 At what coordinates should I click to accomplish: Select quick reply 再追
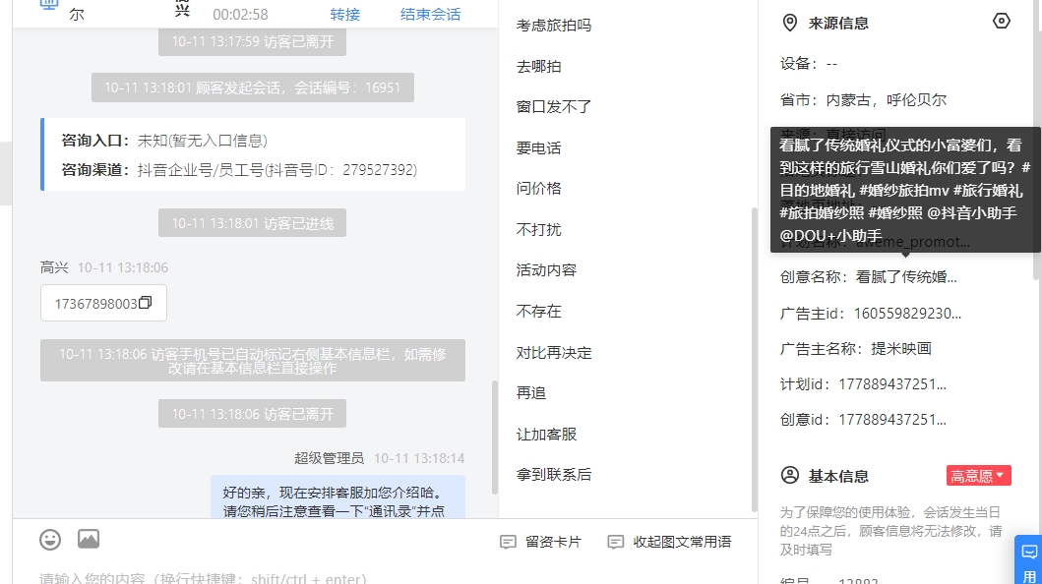pyautogui.click(x=531, y=393)
